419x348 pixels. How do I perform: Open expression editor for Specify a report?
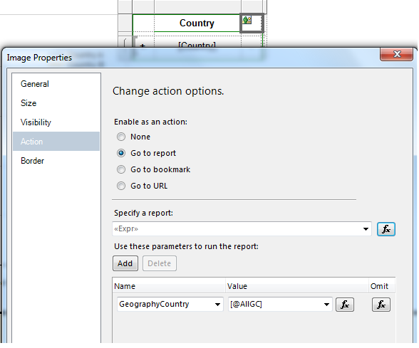[x=386, y=229]
